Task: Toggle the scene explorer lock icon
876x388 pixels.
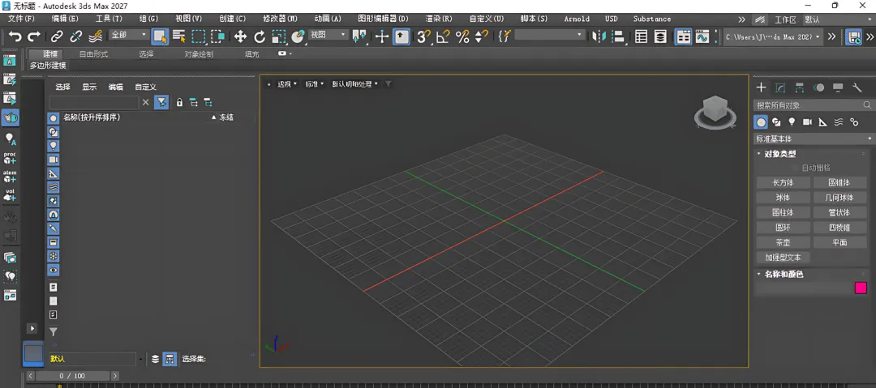Action: click(x=179, y=102)
